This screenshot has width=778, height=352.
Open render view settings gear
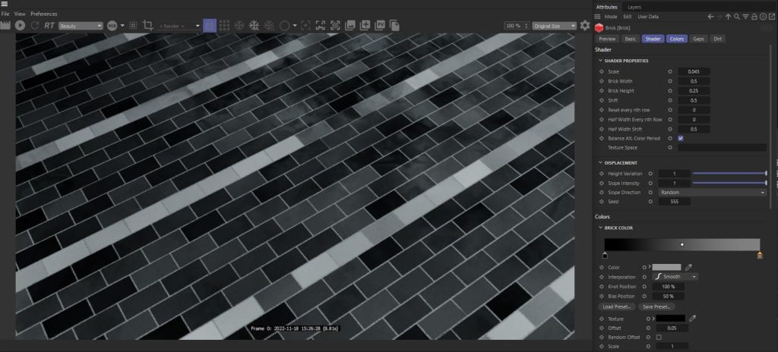584,25
